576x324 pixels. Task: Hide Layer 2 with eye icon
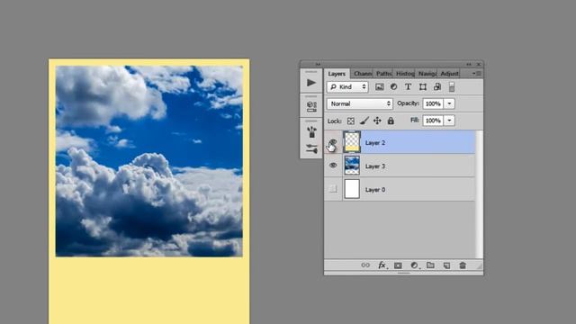pos(333,142)
